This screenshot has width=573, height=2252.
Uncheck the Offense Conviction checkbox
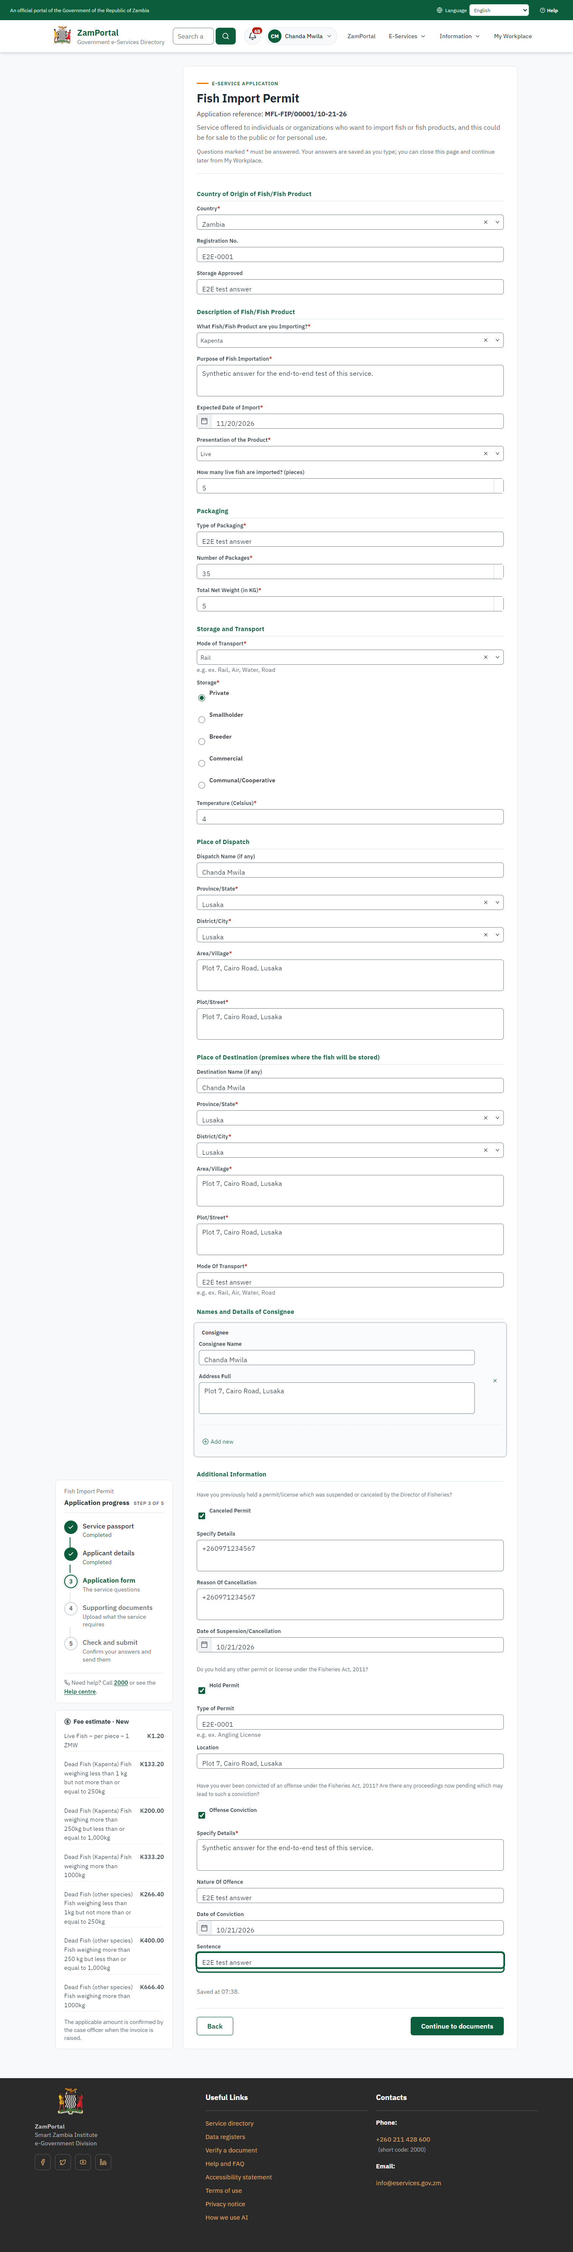pyautogui.click(x=202, y=1815)
